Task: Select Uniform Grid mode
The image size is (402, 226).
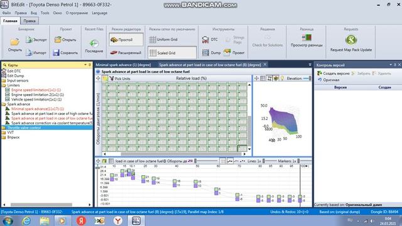Action: coord(163,40)
